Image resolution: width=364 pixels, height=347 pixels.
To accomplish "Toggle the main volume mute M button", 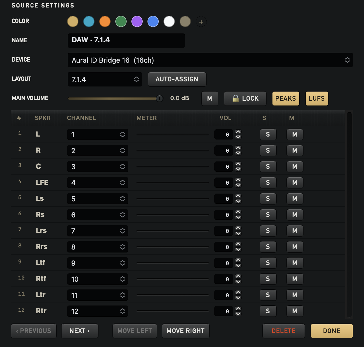I will coord(210,99).
